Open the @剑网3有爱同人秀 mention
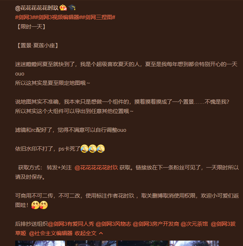The height and width of the screenshot is (246, 243). (71, 224)
